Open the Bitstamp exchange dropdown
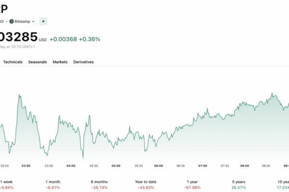The image size is (289, 192). 22,22
